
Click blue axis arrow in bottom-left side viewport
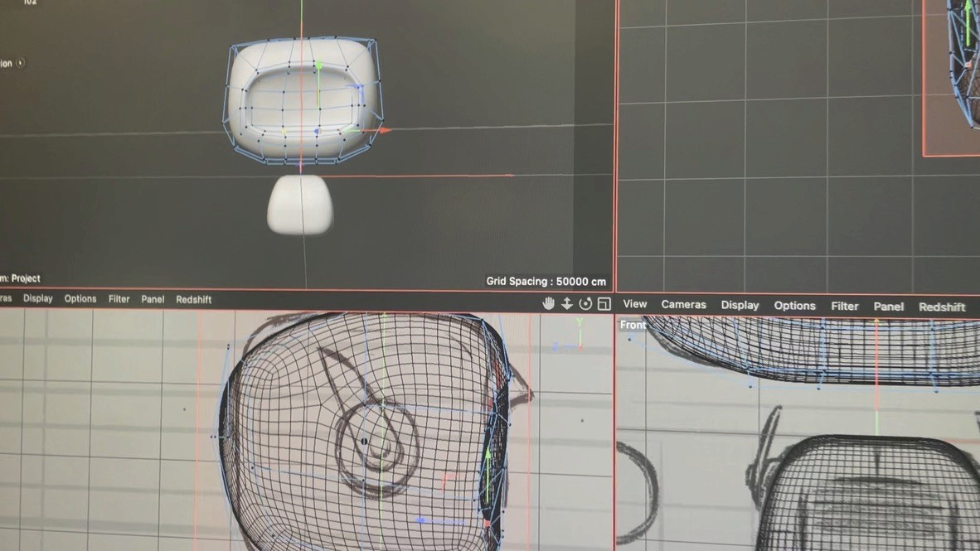tap(422, 520)
